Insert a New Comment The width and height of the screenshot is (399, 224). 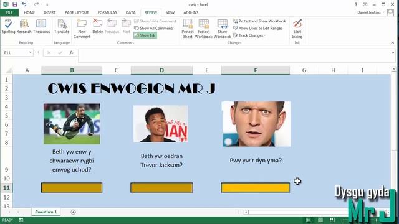(82, 29)
